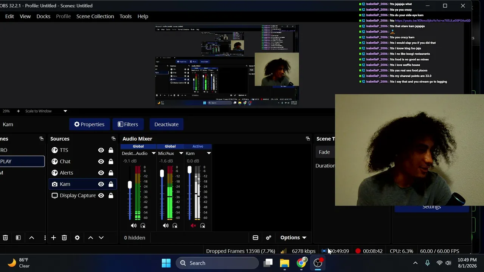Hide the TTS source with its eye icon
The image size is (484, 272).
point(101,150)
